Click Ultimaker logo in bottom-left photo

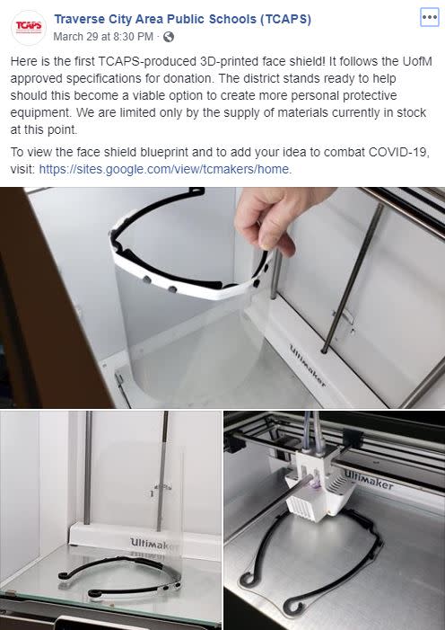pyautogui.click(x=154, y=544)
